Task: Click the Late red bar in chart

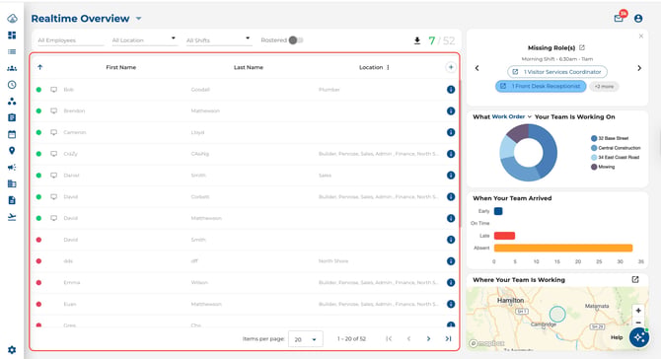Action: (x=504, y=236)
